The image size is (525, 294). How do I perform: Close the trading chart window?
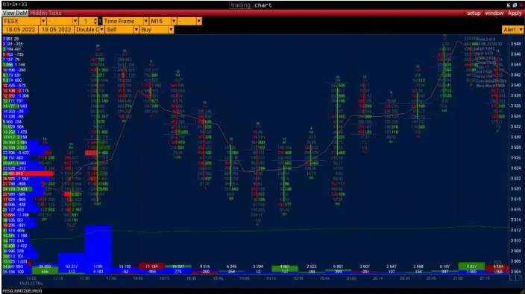(x=521, y=5)
